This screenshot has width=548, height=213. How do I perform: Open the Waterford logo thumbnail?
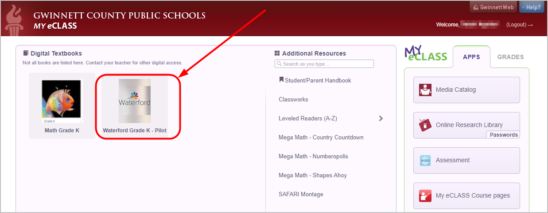135,101
